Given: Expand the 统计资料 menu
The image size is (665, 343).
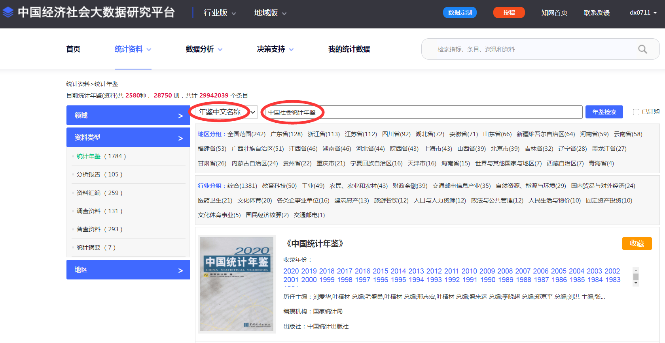Looking at the screenshot, I should tap(133, 49).
